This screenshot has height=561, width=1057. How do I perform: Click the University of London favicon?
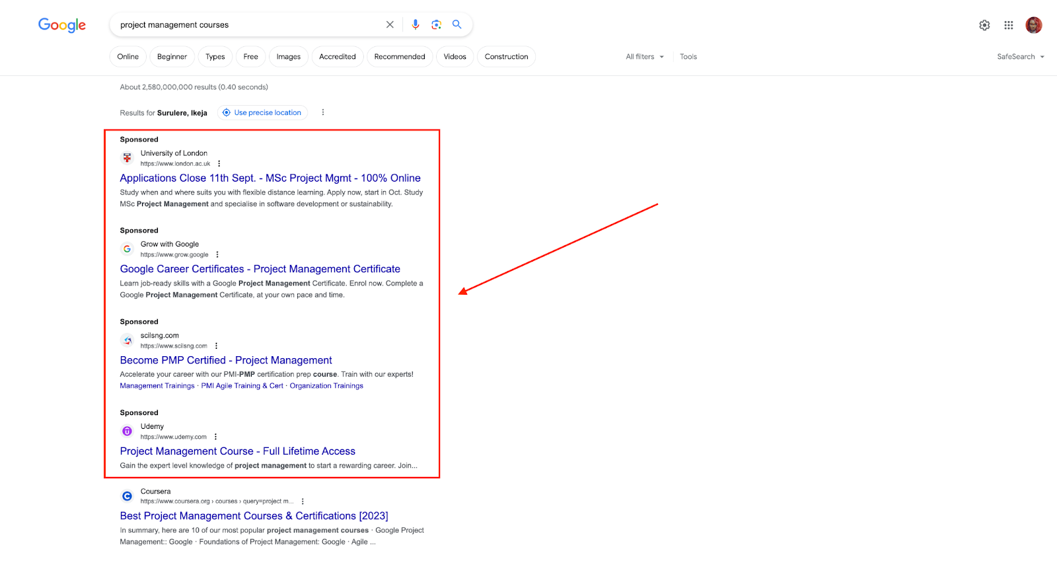tap(128, 158)
